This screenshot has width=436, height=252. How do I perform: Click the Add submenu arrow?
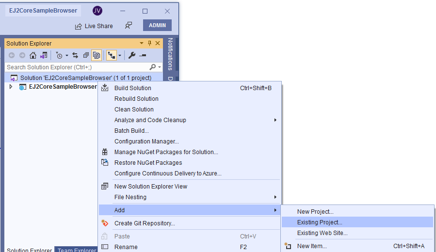coord(275,210)
